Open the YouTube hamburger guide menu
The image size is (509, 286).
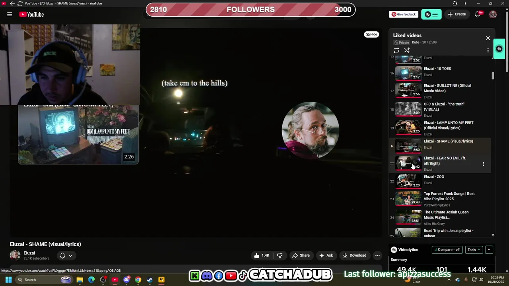point(10,14)
